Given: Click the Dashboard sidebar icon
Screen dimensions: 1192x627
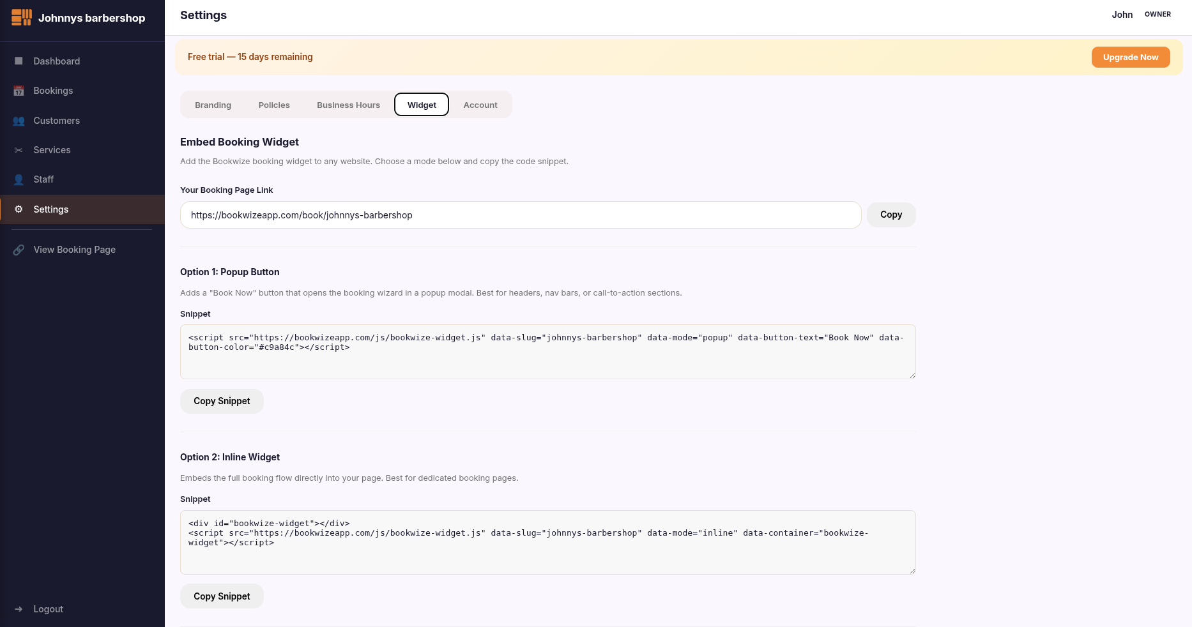Looking at the screenshot, I should coord(19,61).
